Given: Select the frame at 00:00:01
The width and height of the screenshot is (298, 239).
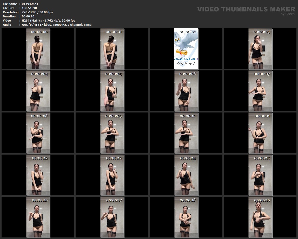Looking at the screenshot, I should pos(112,49).
